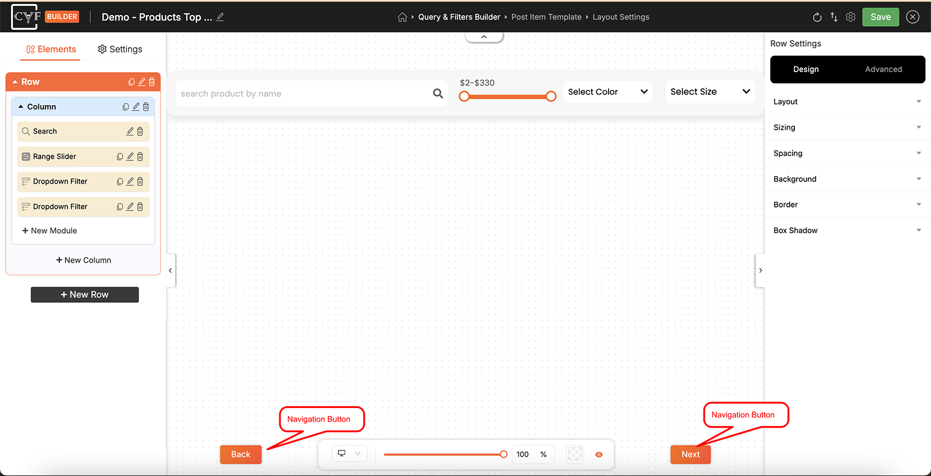Click the magnifier icon in the product search box

click(x=438, y=94)
